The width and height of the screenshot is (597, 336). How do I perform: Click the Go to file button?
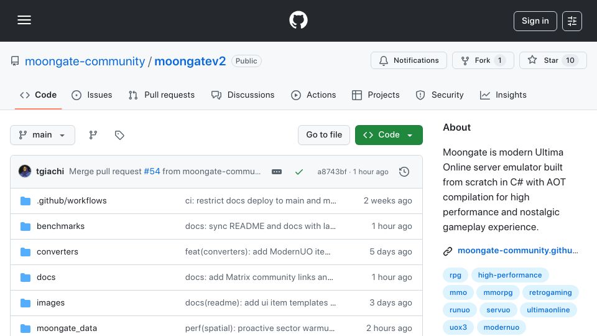coord(324,135)
